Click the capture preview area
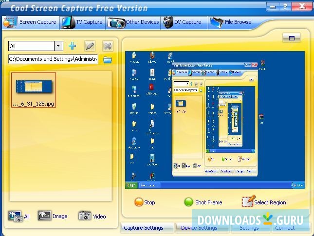Viewport: 314px width, 236px height. click(x=215, y=120)
